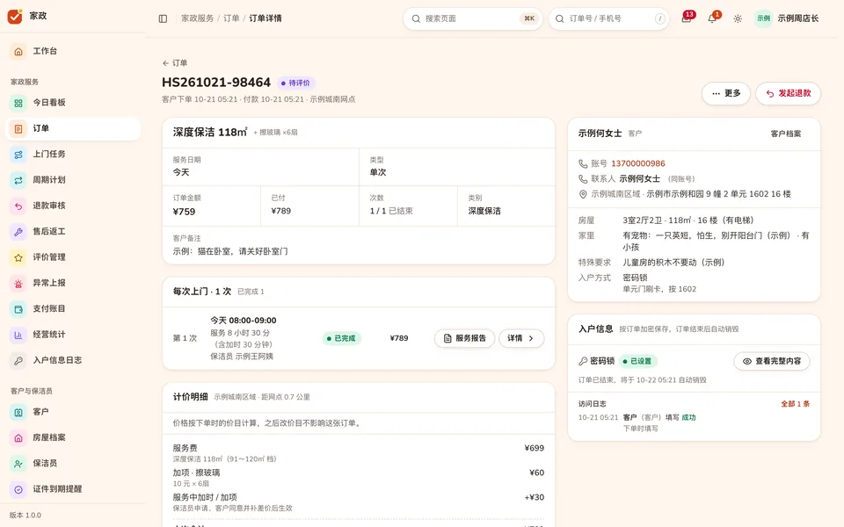The width and height of the screenshot is (844, 527).
Task: Open 周期计划 in sidebar
Action: click(73, 180)
